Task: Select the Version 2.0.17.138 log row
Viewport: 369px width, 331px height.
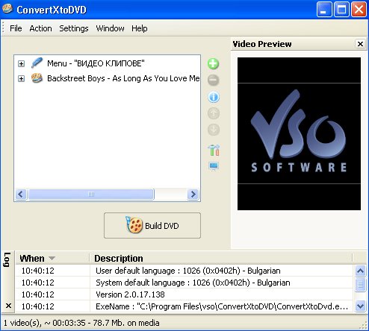Action: (184, 294)
